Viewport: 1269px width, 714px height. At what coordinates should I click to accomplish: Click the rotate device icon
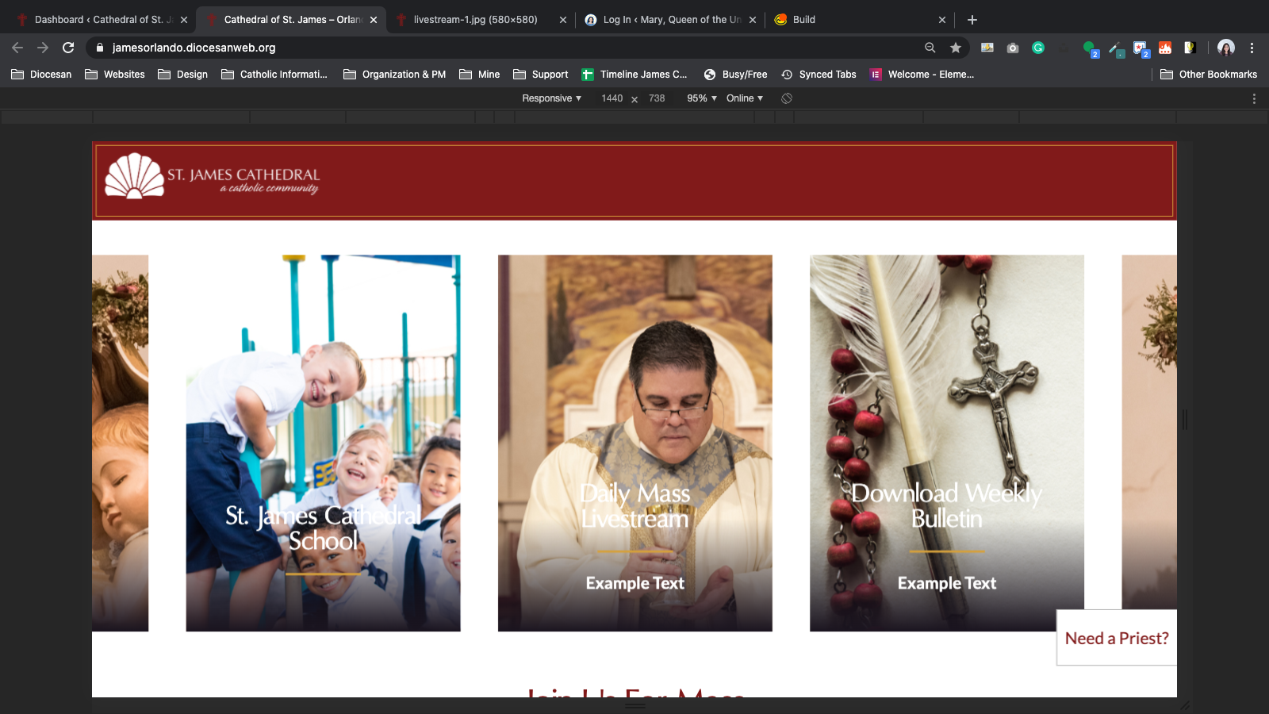click(787, 98)
